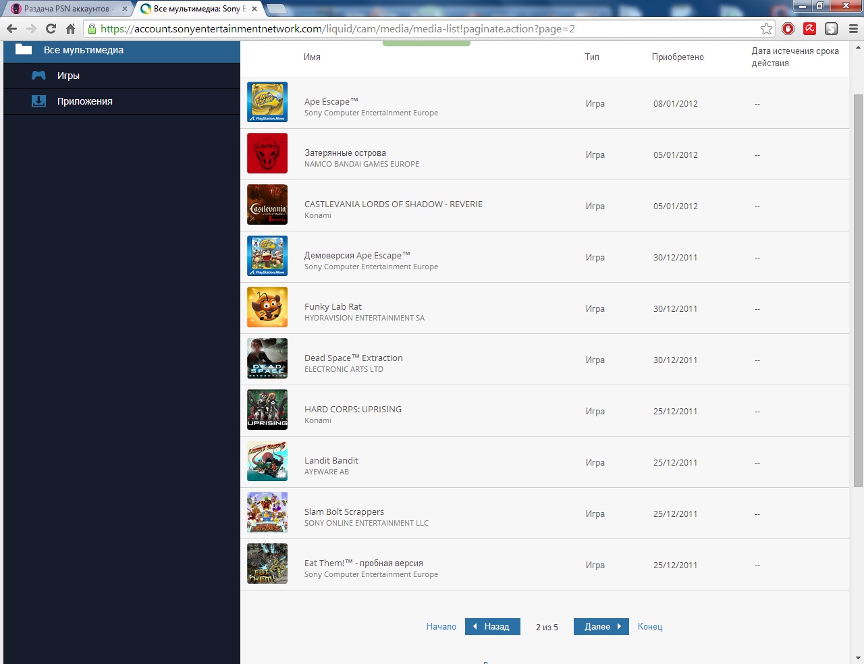Open the Slam Bolt Scrappers thumbnail
864x664 pixels.
coord(267,512)
